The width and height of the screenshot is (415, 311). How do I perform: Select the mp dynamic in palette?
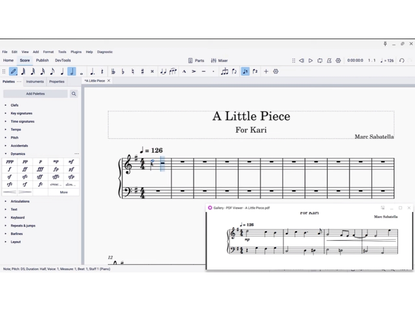[56, 161]
